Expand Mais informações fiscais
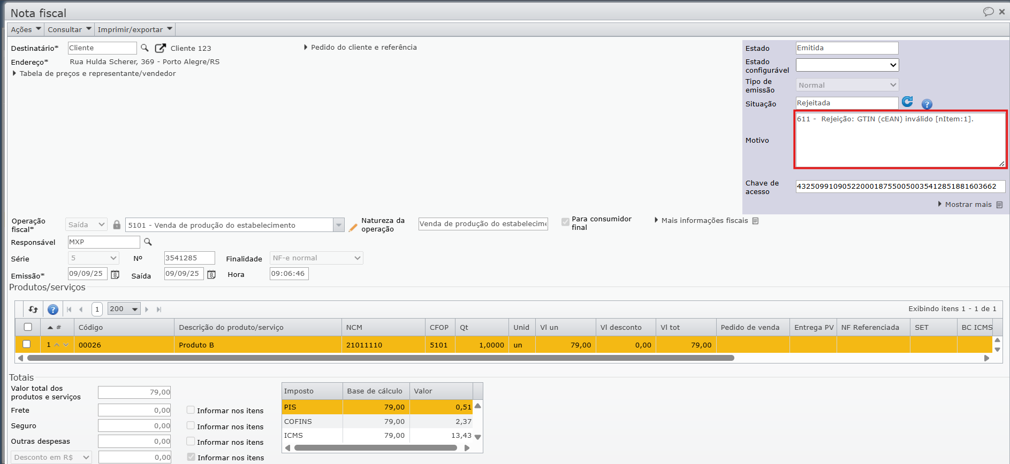The image size is (1010, 464). click(x=706, y=220)
